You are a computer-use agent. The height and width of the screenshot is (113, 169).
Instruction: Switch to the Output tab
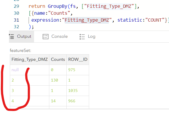21,37
